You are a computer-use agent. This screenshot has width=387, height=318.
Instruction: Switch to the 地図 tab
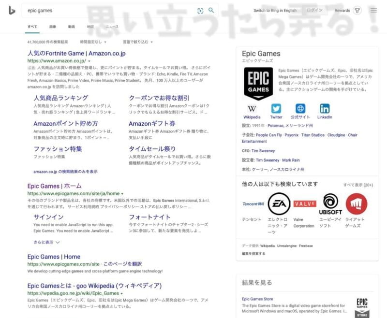pyautogui.click(x=90, y=27)
